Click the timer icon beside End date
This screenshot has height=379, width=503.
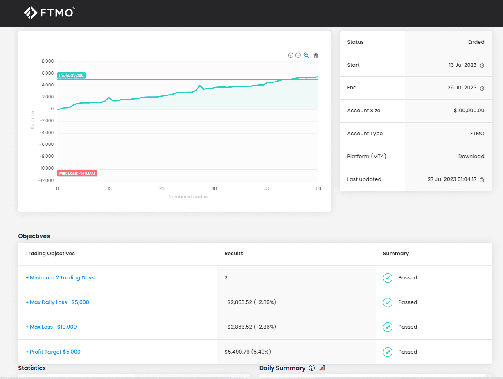coord(482,88)
